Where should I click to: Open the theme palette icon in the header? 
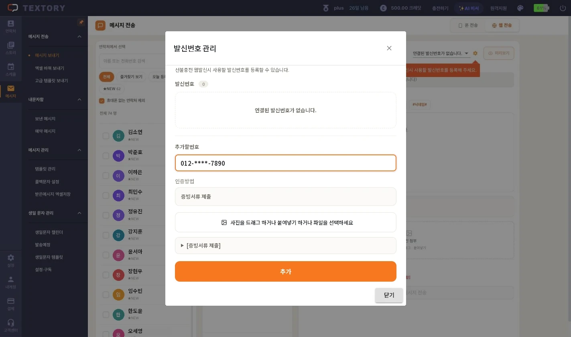pyautogui.click(x=520, y=8)
